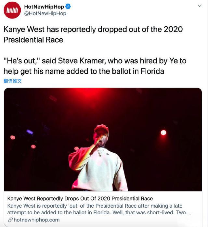Visit the @HotNewHipHop handle
Screen dimensions: 208x227
45,13
